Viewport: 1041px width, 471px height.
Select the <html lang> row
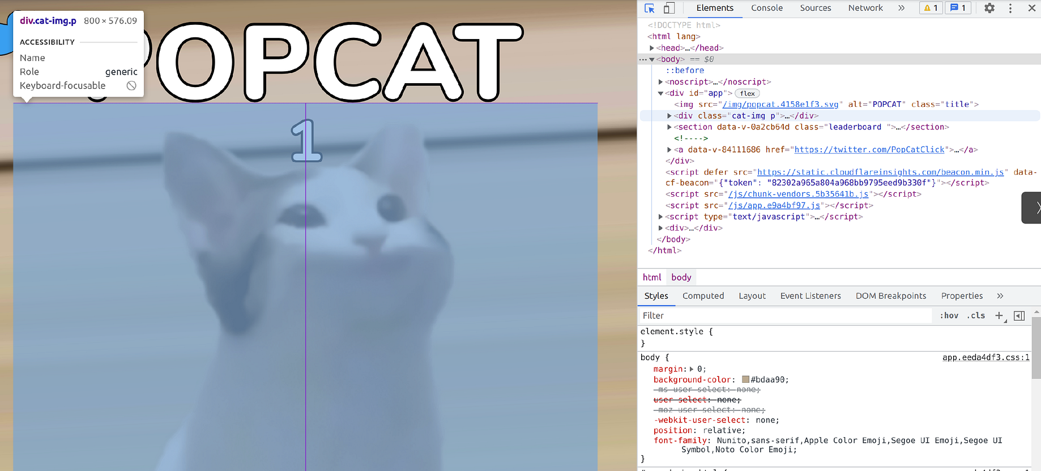coord(674,36)
